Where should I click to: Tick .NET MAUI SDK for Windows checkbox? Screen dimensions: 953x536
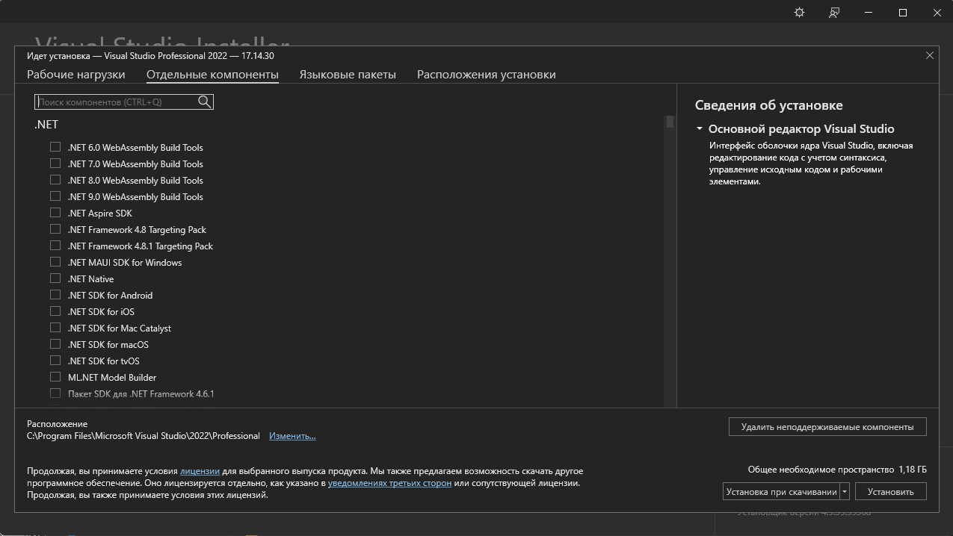(x=55, y=262)
